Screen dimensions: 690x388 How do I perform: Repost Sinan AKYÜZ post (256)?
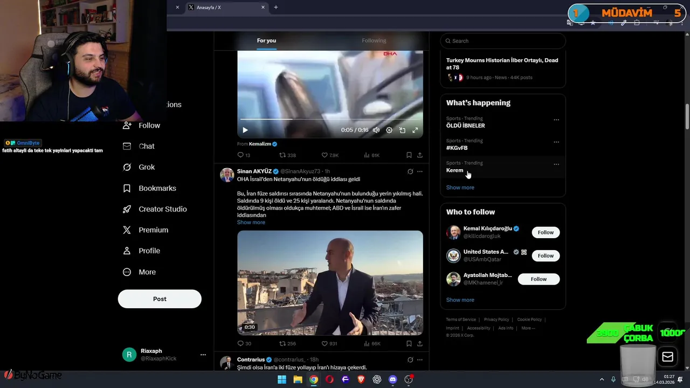(x=287, y=343)
